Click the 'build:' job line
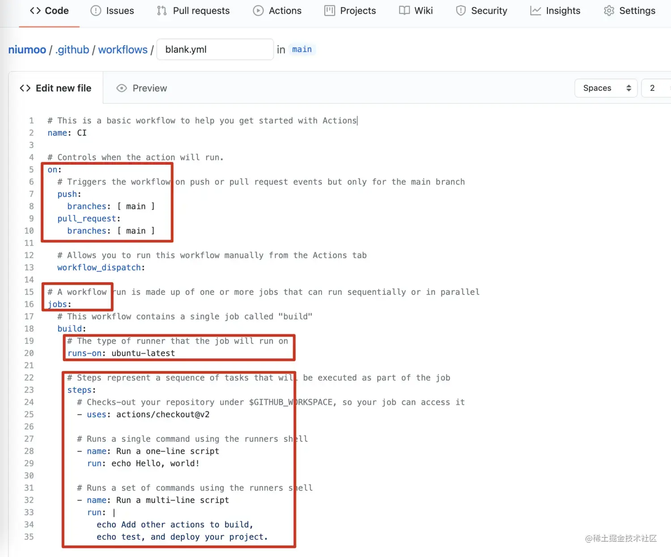The image size is (671, 557). [72, 329]
